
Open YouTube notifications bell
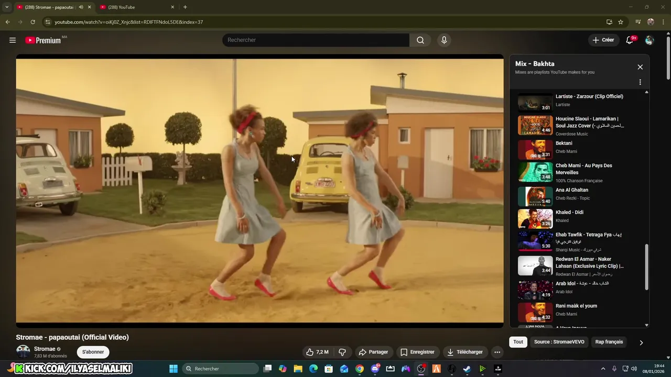tap(630, 40)
